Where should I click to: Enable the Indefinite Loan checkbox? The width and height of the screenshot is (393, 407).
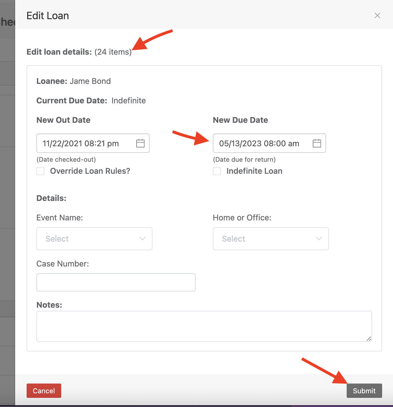point(217,171)
